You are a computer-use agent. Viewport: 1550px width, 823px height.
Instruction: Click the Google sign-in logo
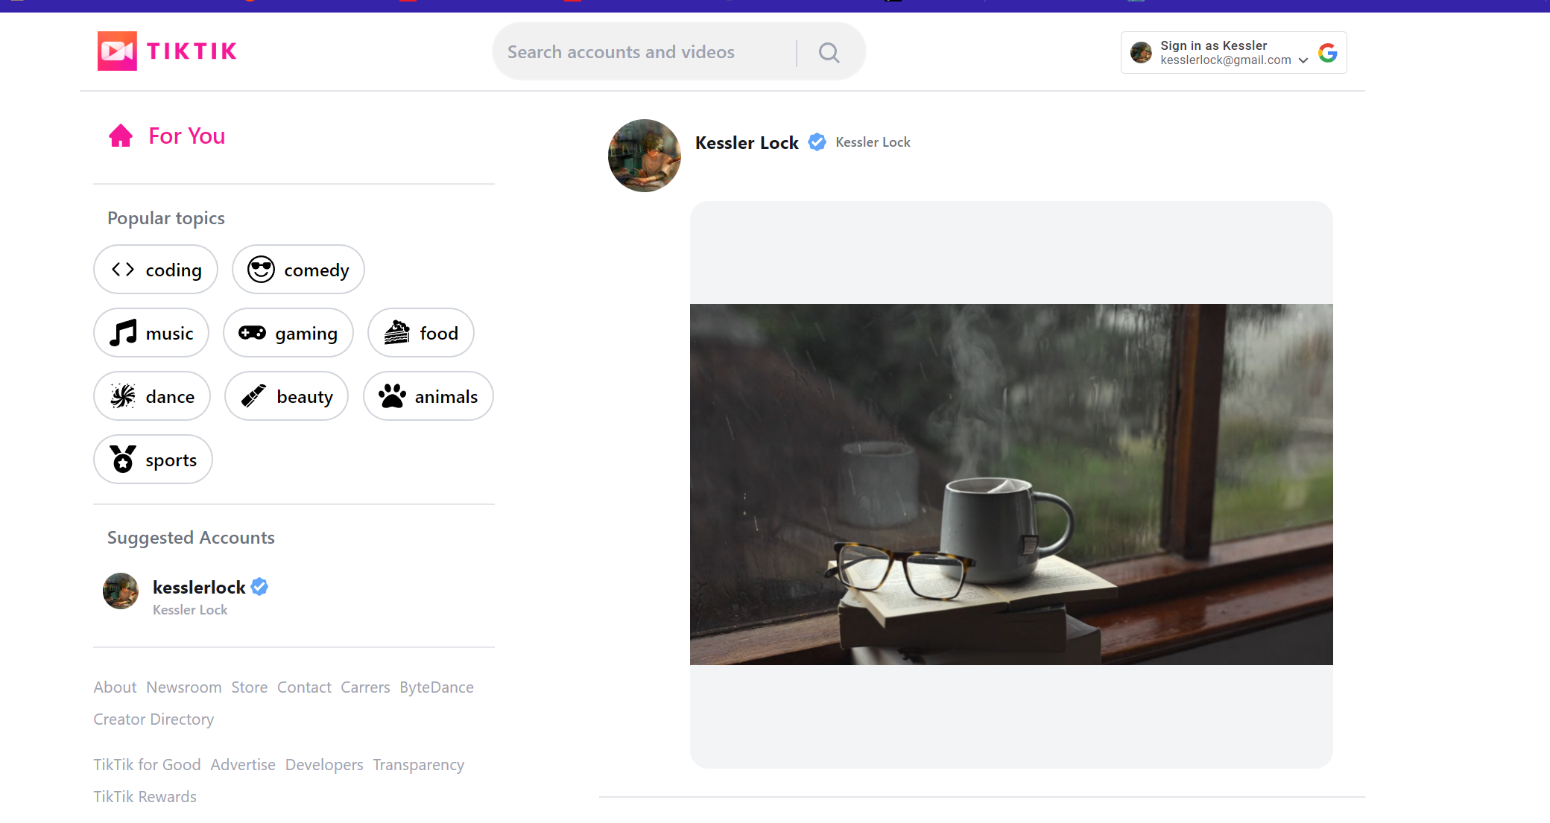pyautogui.click(x=1328, y=52)
